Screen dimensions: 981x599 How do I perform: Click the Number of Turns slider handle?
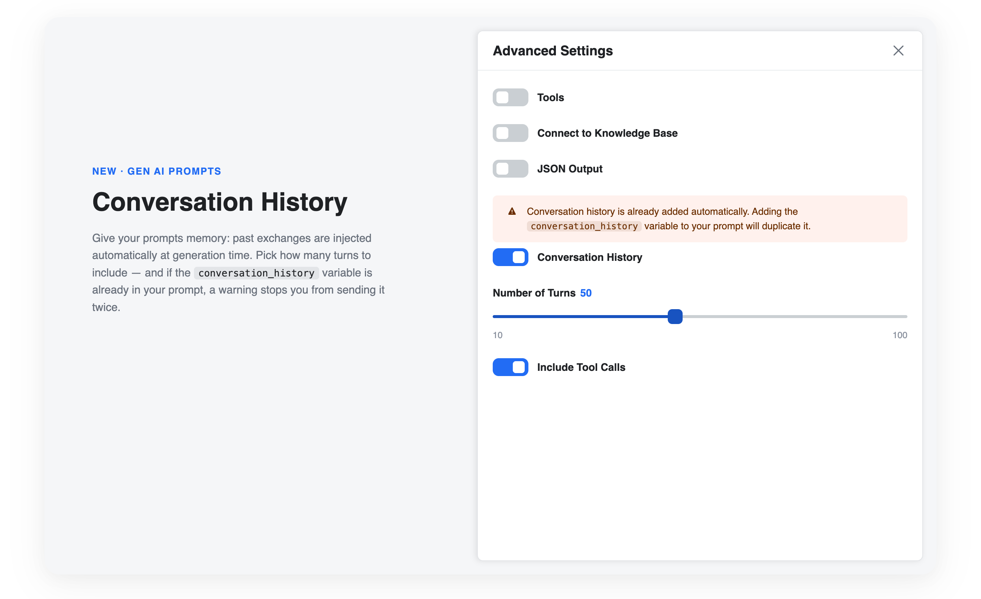(x=675, y=317)
